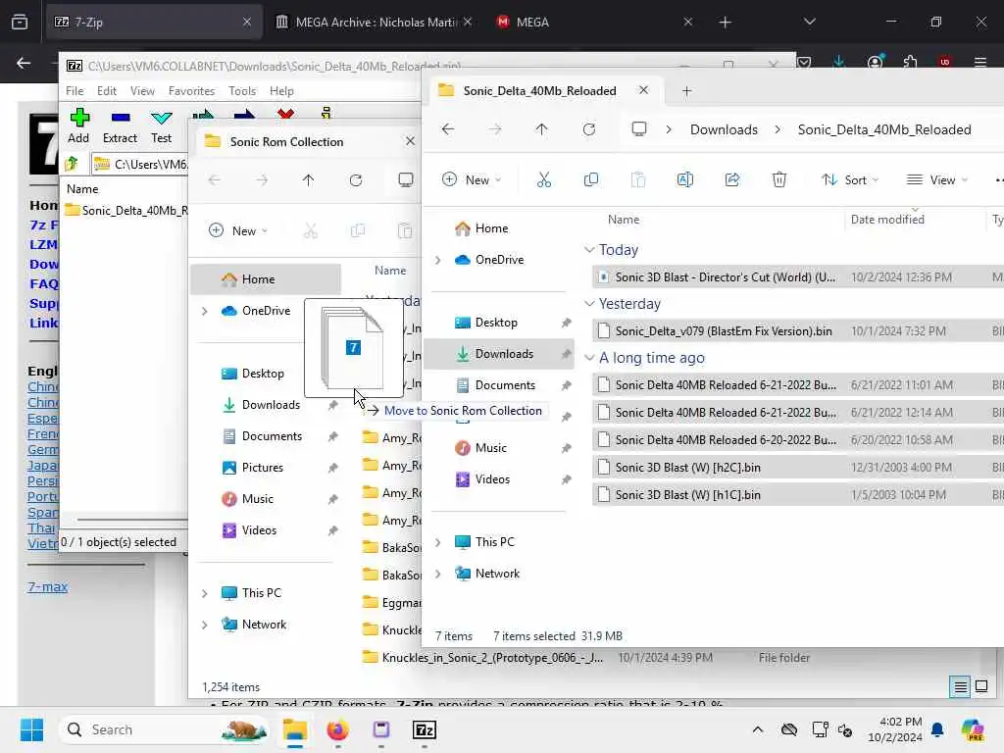This screenshot has height=753, width=1004.
Task: Open New dropdown in Sonic Rom Collection window
Action: [238, 230]
